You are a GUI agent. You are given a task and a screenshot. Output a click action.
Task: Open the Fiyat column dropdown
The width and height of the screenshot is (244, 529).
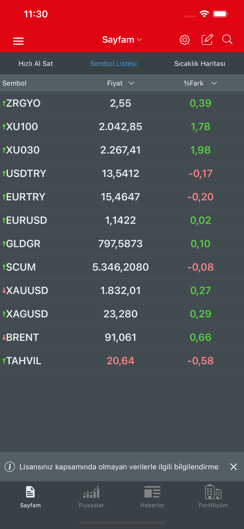[131, 83]
